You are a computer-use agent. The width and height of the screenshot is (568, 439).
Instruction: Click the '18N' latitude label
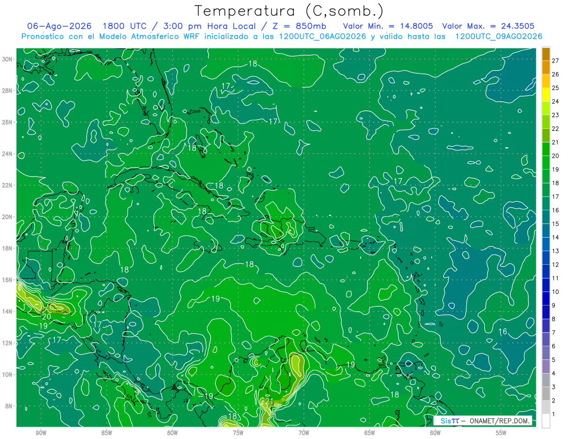click(8, 248)
